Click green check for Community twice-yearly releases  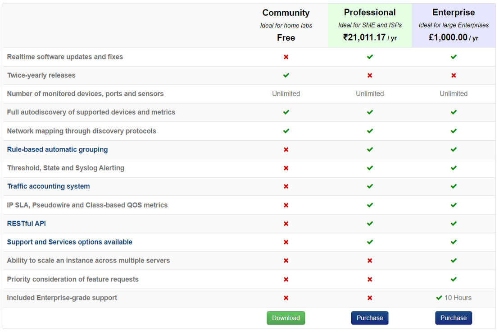click(286, 75)
